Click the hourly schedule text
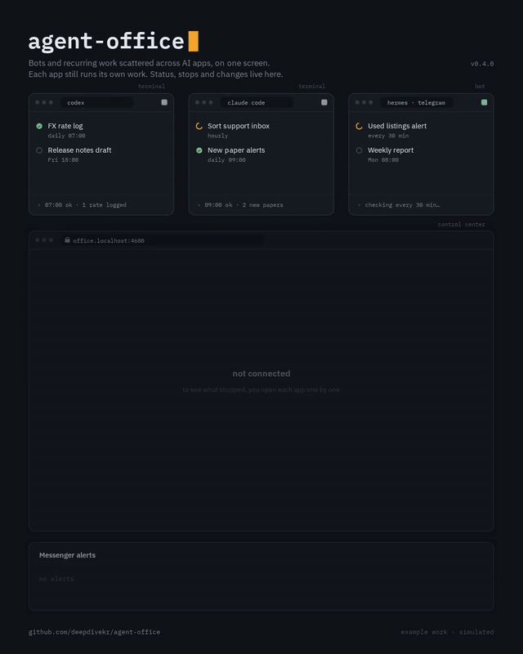The image size is (523, 654). (217, 136)
